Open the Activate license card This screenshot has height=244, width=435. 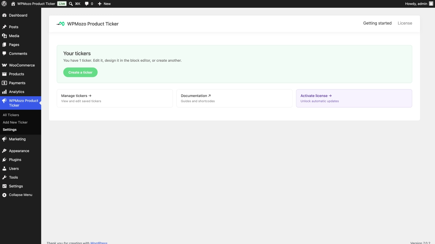coord(354,98)
